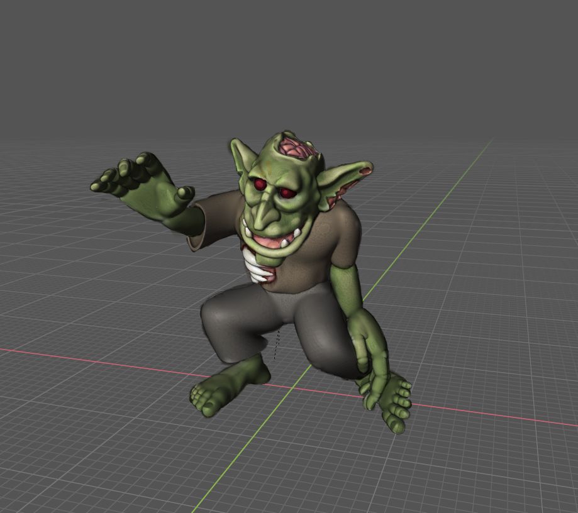Screen dimensions: 578x513
Task: Click the red X axis line
Action: coord(94,360)
